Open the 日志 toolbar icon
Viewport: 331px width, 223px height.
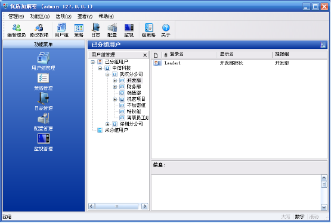[x=95, y=30]
